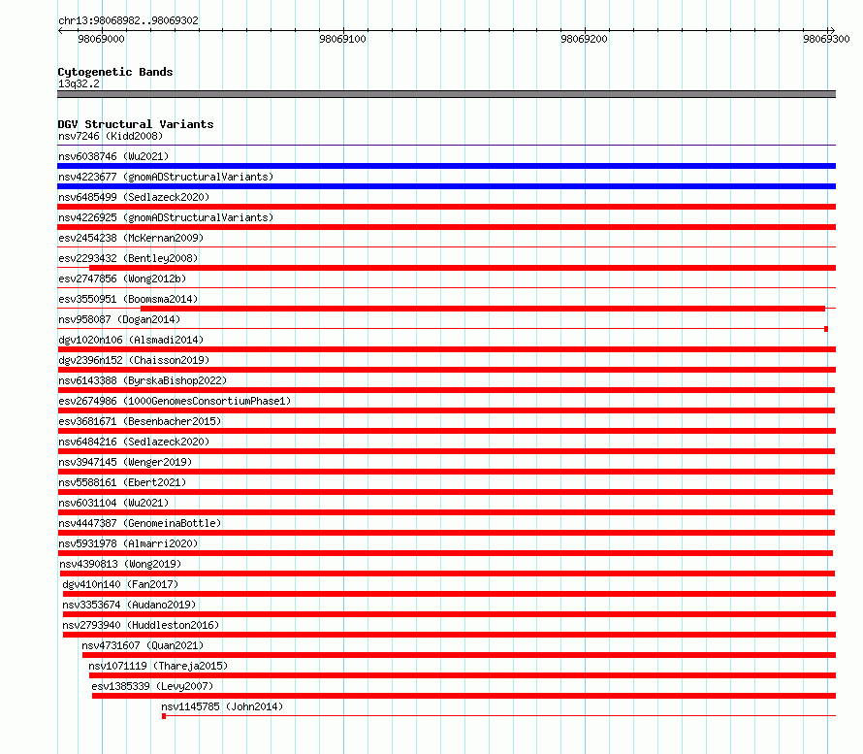Click nsv6485499 (Sedlazeck2020) label
The width and height of the screenshot is (863, 754).
pos(134,197)
